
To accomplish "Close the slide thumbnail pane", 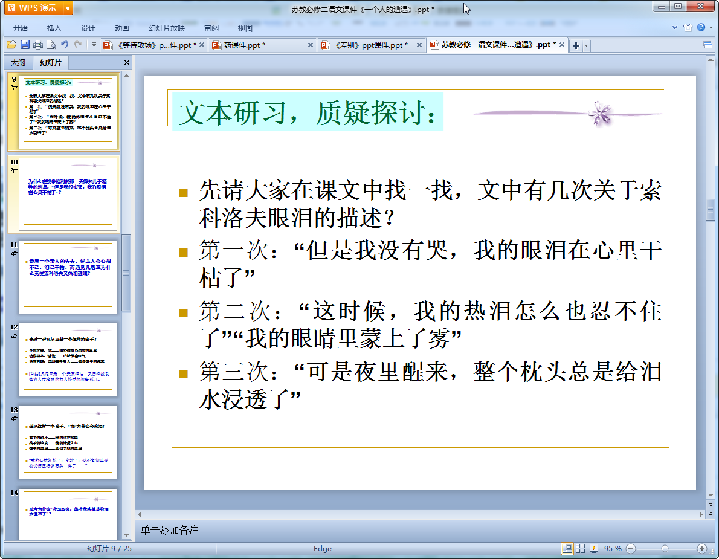I will coord(126,62).
